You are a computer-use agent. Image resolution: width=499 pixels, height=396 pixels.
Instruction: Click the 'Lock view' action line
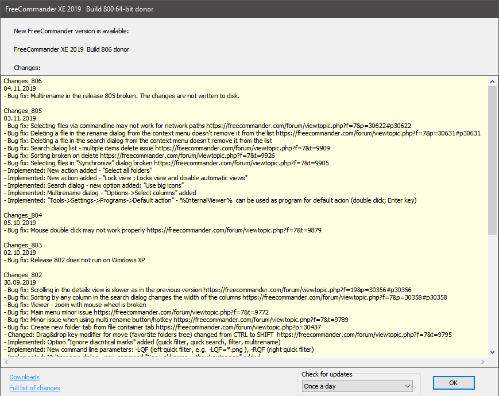pos(126,178)
